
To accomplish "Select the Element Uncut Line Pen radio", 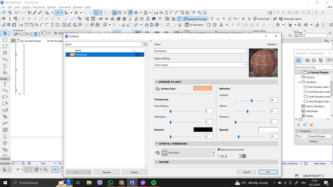I will pyautogui.click(x=219, y=150).
